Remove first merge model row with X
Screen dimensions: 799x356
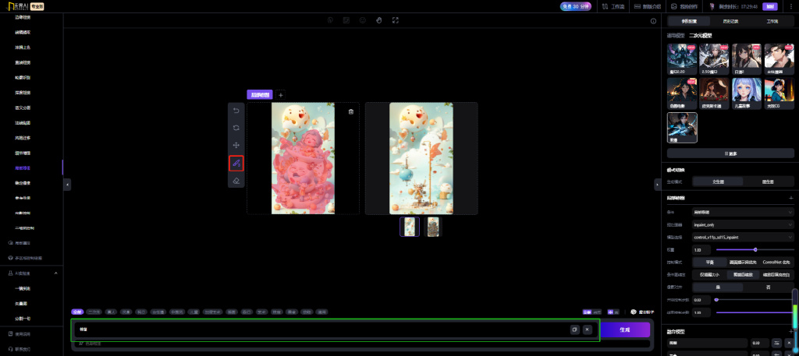point(790,343)
